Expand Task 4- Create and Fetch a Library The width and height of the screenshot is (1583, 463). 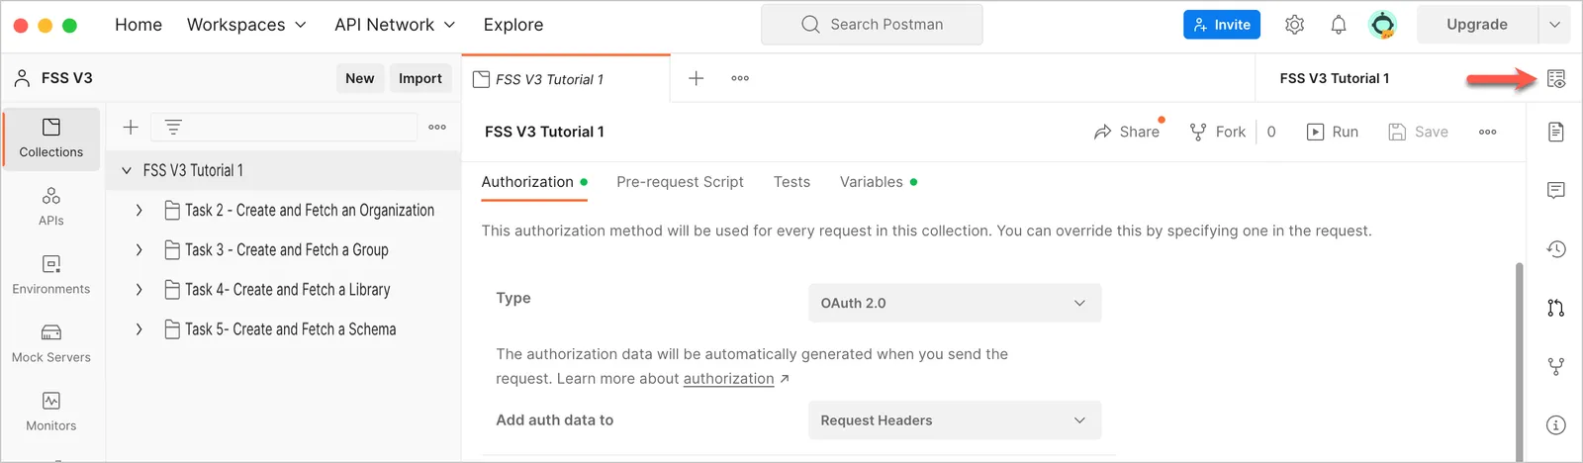point(140,289)
